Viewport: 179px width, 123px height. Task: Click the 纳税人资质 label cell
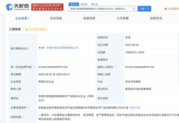[x=110, y=74]
